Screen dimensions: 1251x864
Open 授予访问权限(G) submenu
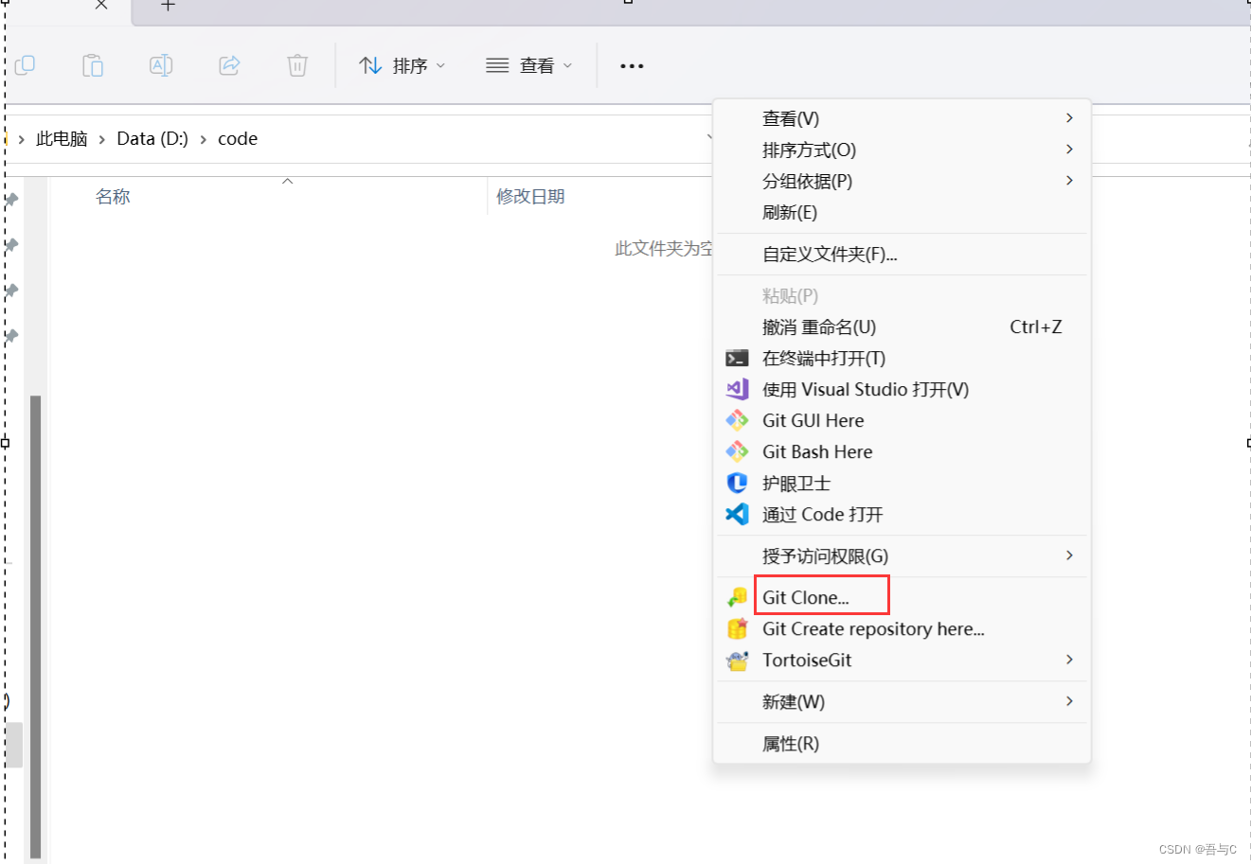pyautogui.click(x=902, y=555)
